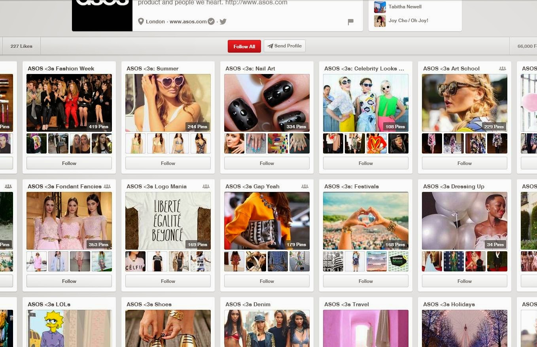Click the 353 Pins count badge
Viewport: 537px width, 347px height.
coord(98,245)
